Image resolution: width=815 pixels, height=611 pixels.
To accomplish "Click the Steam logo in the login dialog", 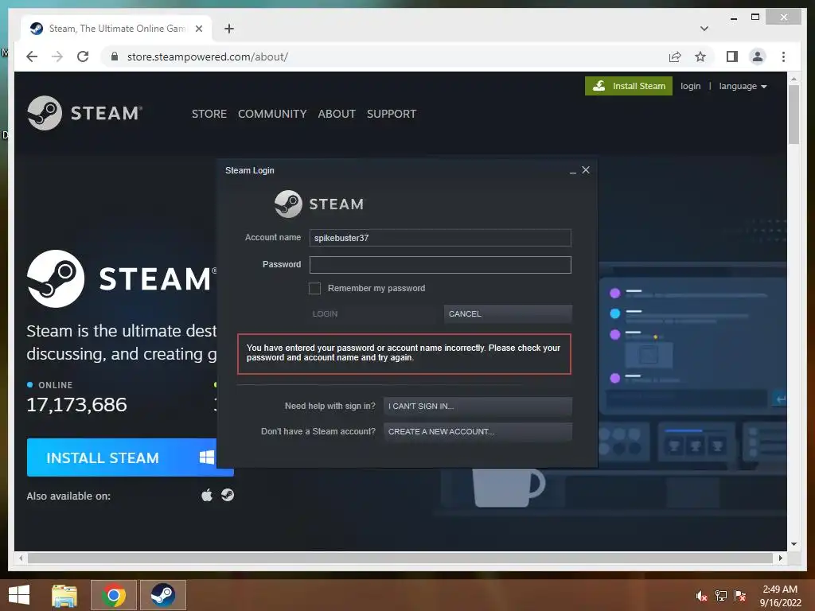I will (x=319, y=204).
